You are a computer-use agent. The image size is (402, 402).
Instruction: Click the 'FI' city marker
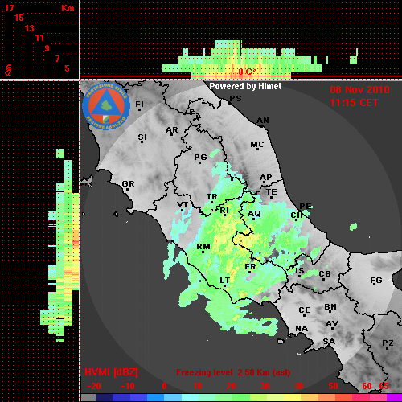[139, 105]
